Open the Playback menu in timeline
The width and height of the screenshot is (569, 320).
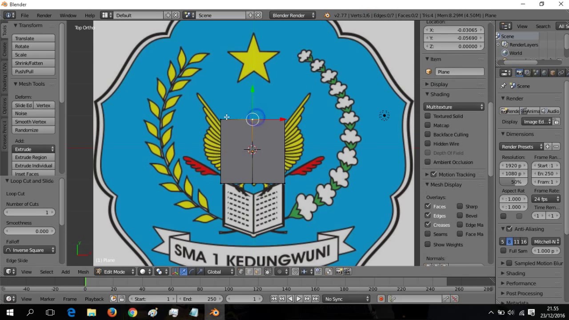94,299
